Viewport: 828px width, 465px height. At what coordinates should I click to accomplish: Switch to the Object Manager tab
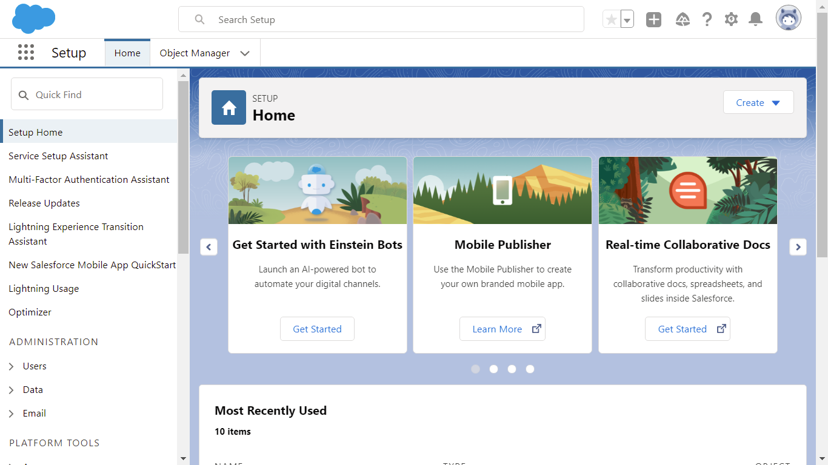(x=195, y=53)
